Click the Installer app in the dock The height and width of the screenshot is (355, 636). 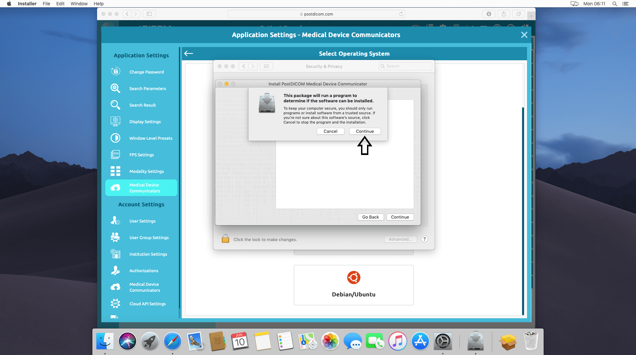pyautogui.click(x=475, y=341)
